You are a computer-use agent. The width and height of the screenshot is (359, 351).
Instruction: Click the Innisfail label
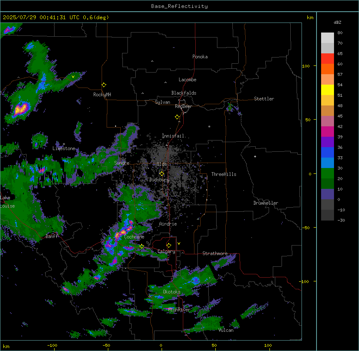[x=173, y=136]
